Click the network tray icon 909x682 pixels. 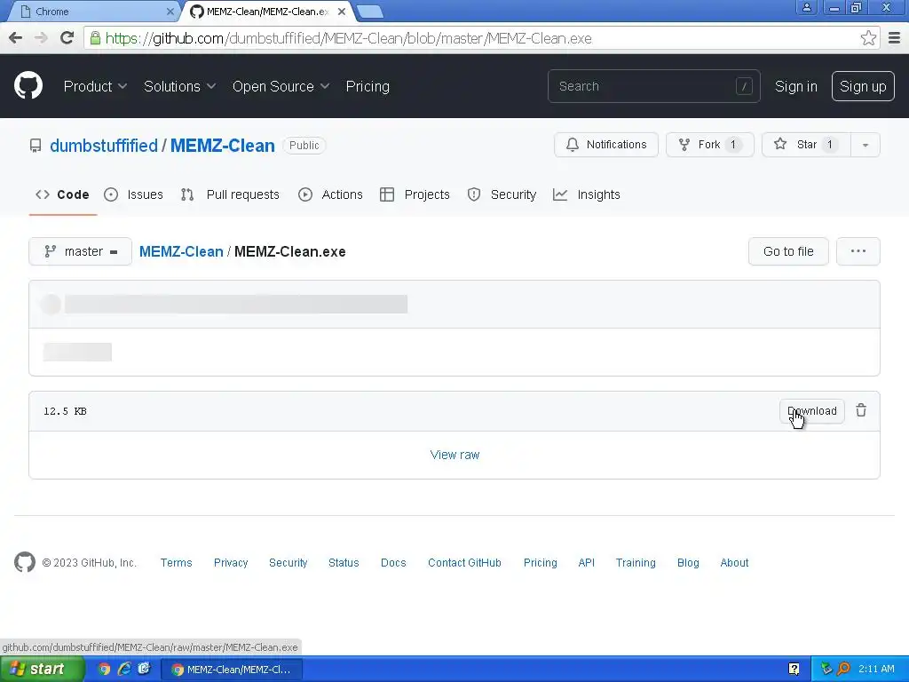coord(826,669)
